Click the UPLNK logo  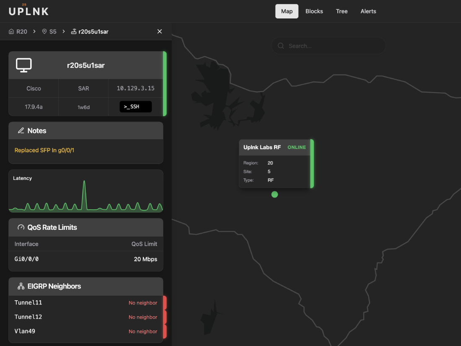(28, 11)
